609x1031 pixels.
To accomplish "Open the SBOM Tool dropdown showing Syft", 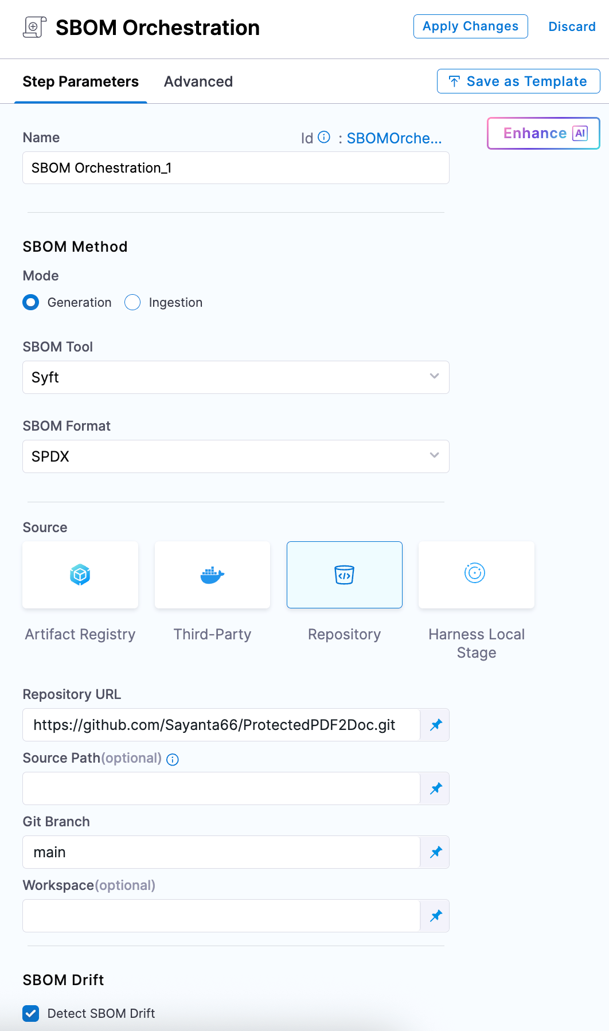I will tap(235, 377).
